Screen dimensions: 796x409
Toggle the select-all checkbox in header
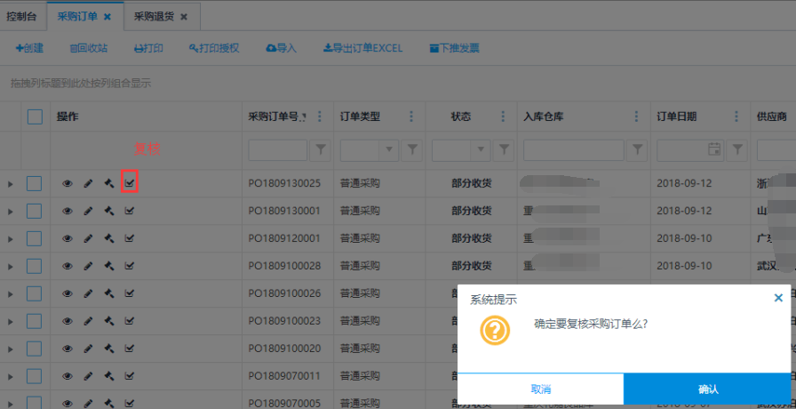[x=35, y=116]
